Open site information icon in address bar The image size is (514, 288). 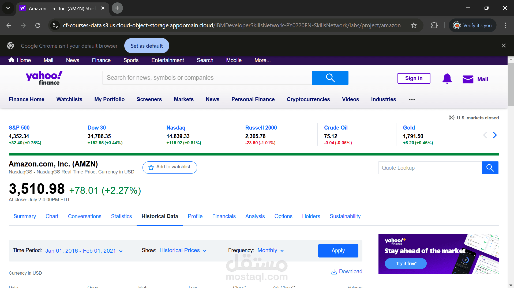coord(55,25)
